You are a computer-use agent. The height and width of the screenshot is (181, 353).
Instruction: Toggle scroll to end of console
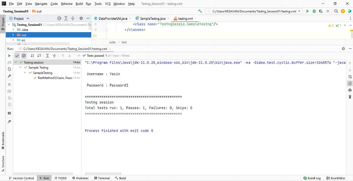[x=350, y=83]
